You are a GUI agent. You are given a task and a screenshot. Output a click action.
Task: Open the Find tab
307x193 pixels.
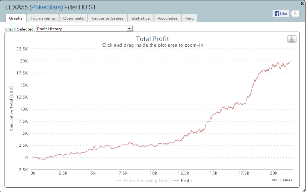[x=189, y=18]
